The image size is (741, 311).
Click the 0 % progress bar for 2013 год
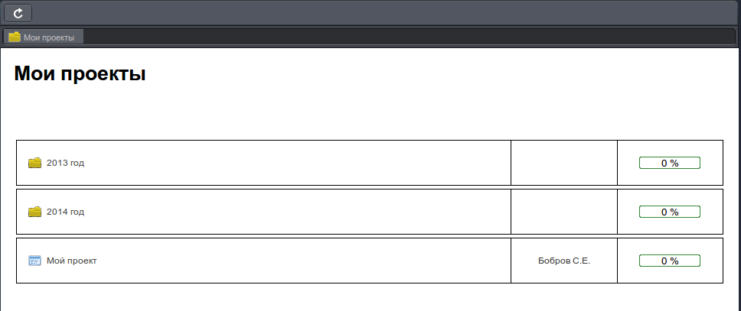pyautogui.click(x=670, y=163)
